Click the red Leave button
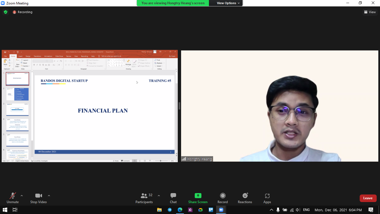The height and width of the screenshot is (214, 380). 368,198
